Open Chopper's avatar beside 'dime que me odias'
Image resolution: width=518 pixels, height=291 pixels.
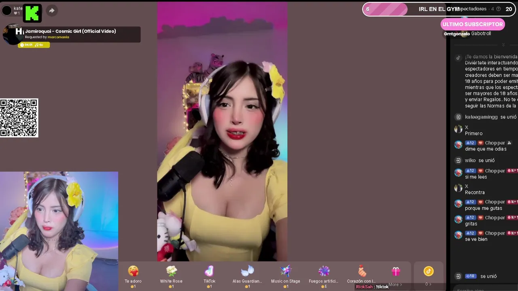[458, 145]
